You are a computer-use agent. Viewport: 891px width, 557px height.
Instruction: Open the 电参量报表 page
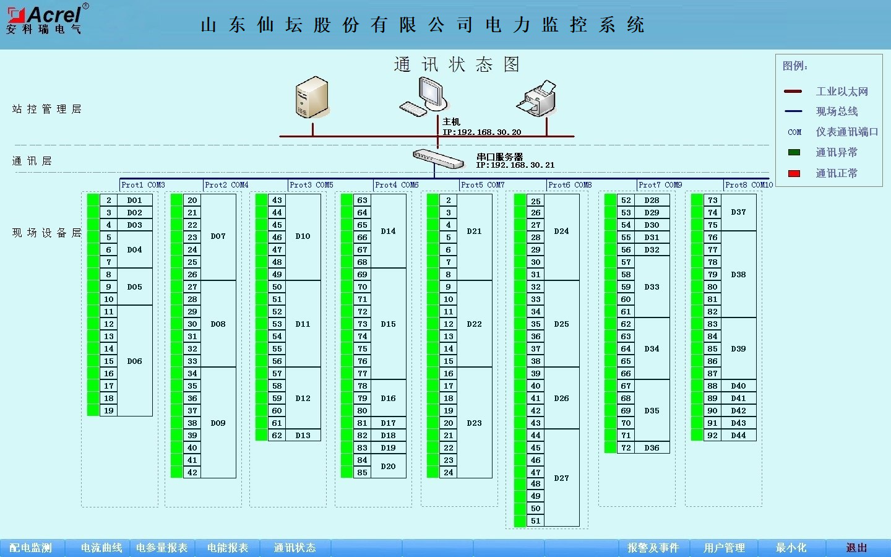[162, 548]
